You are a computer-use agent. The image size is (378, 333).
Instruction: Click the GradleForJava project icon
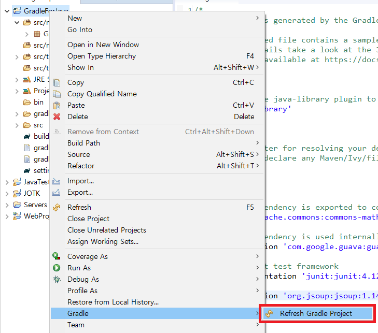pyautogui.click(x=17, y=11)
